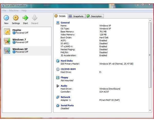The width and height of the screenshot is (154, 120).
Task: Click the 128 MB video memory value
Action: click(103, 35)
